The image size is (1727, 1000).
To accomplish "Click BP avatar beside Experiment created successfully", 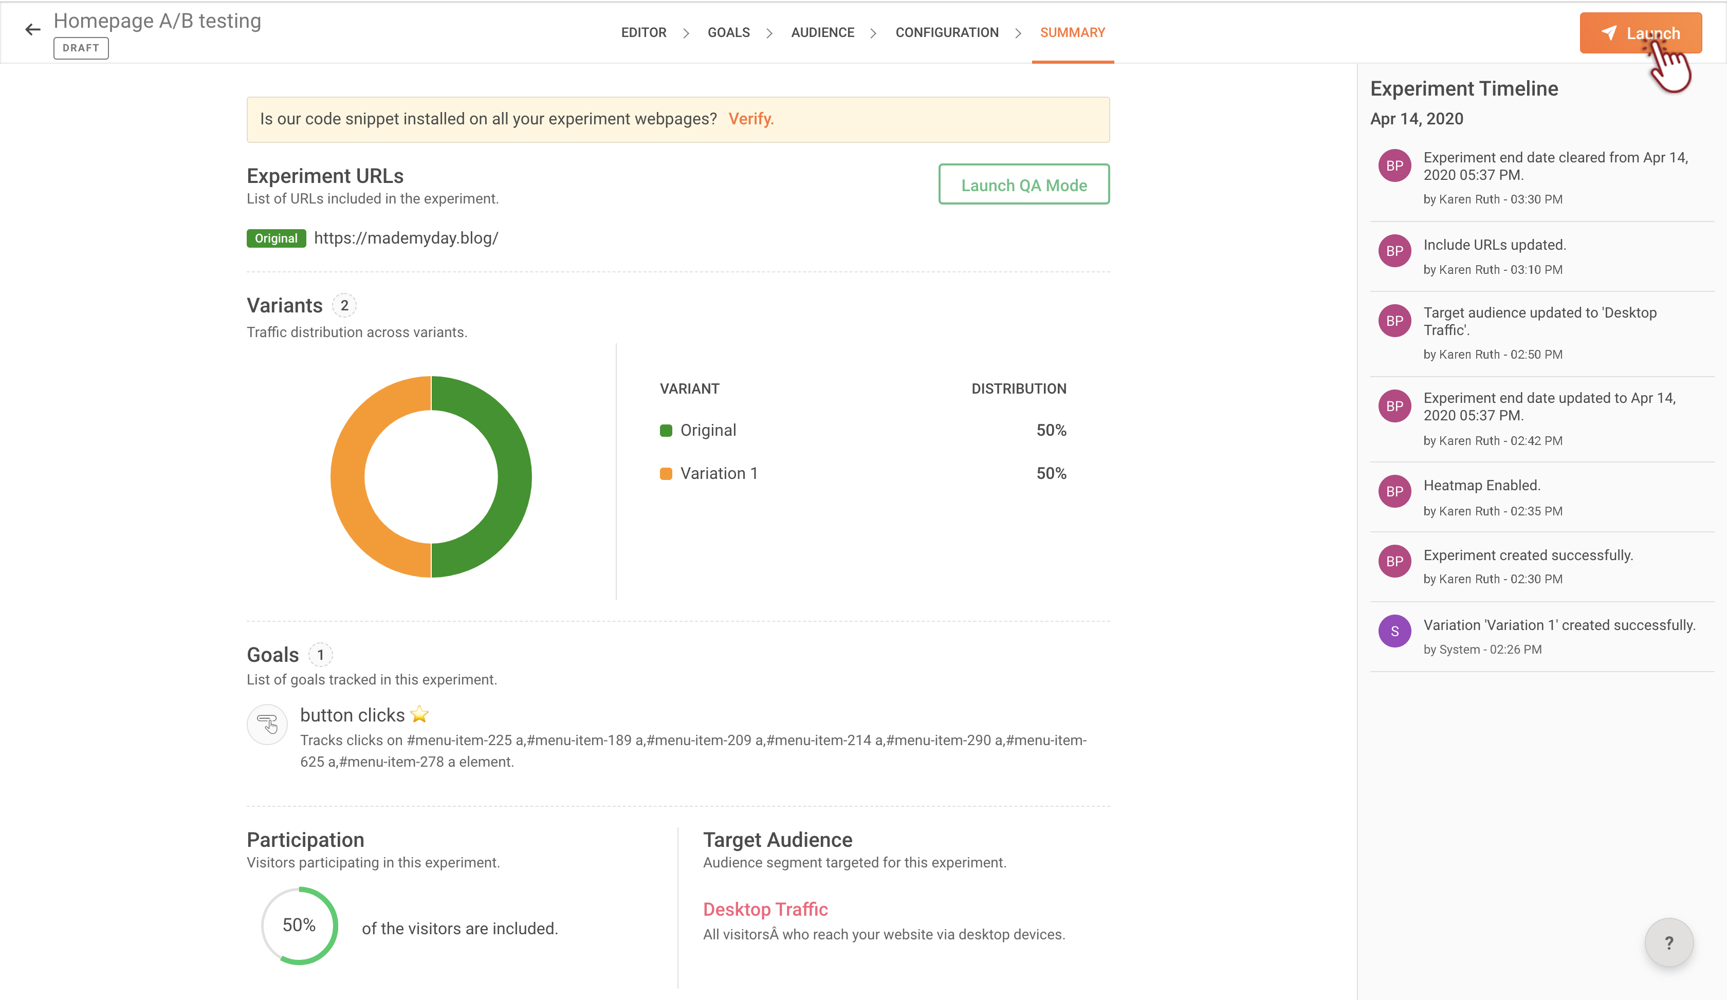I will coord(1394,561).
